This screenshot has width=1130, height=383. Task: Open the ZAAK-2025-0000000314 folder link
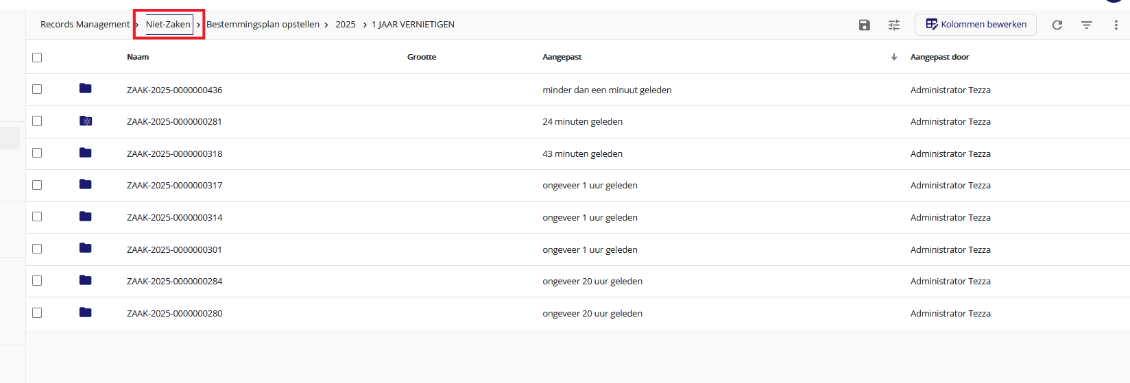click(x=174, y=217)
